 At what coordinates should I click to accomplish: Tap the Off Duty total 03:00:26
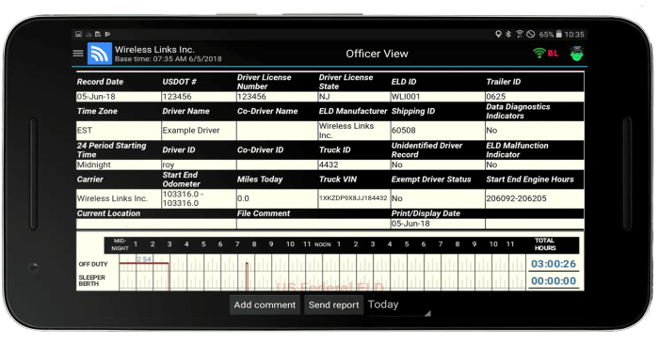click(x=554, y=264)
